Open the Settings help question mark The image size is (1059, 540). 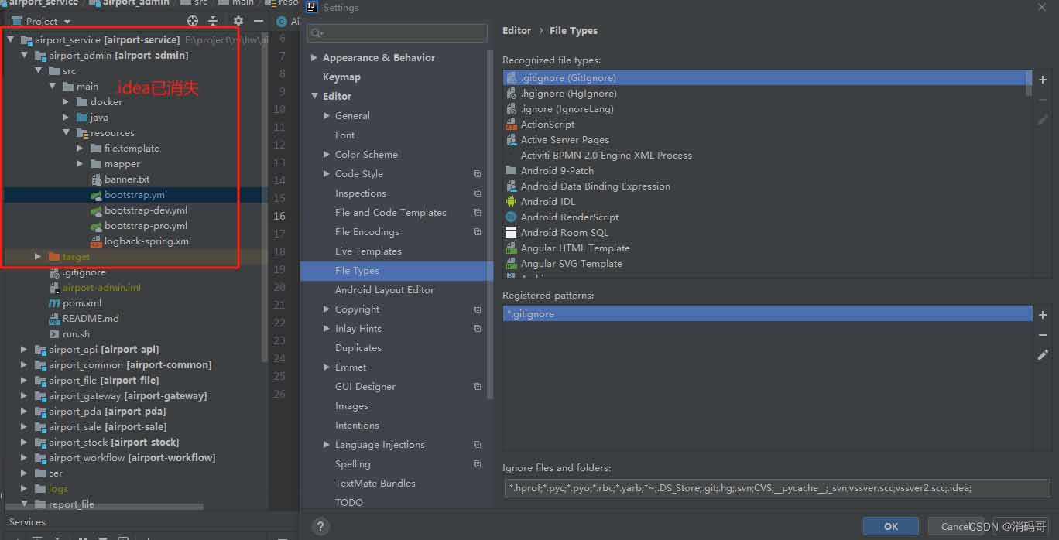tap(320, 526)
